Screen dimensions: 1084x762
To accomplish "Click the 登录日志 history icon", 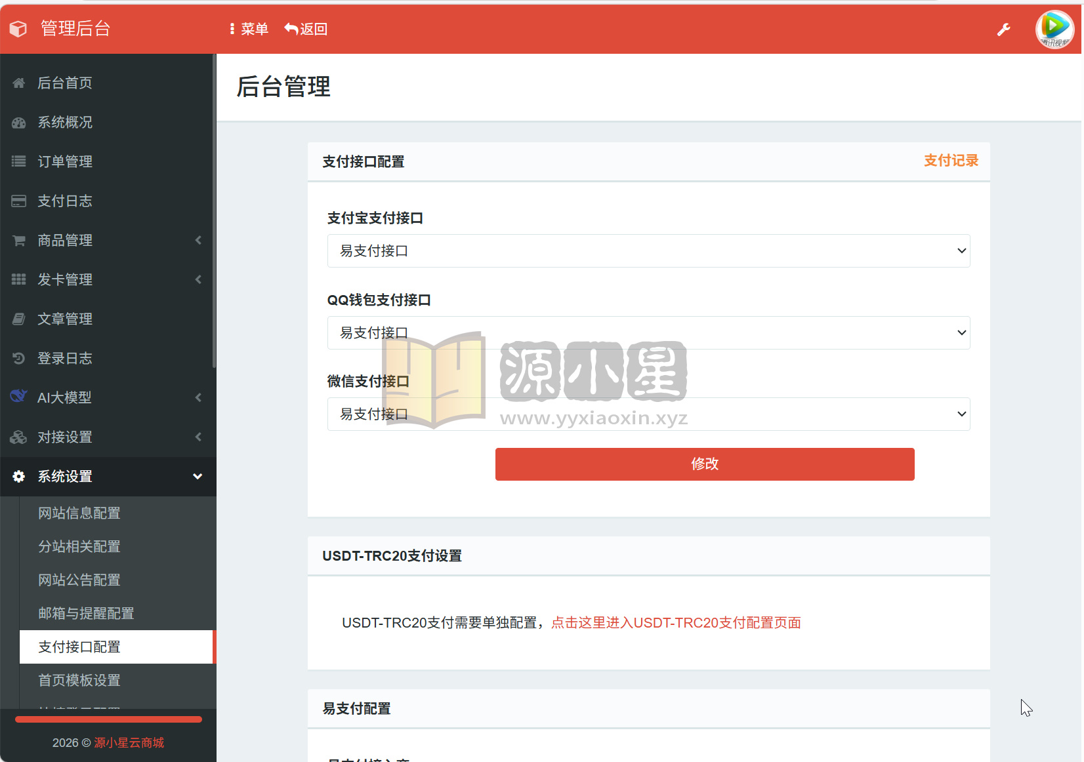I will tap(18, 358).
